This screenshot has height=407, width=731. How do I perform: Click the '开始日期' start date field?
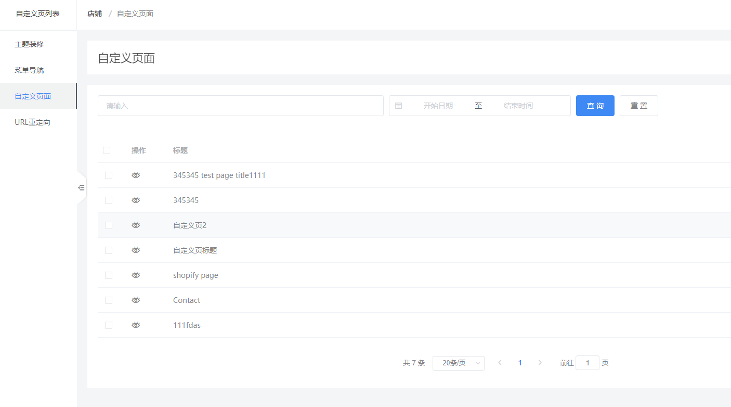(438, 106)
